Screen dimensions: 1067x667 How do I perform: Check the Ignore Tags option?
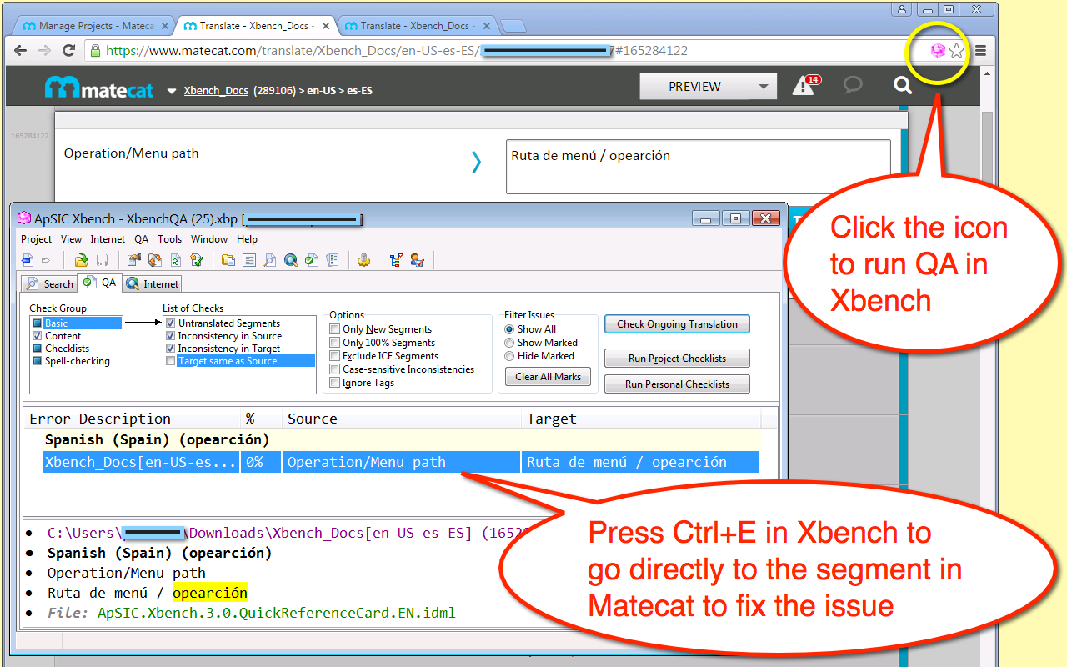(334, 382)
